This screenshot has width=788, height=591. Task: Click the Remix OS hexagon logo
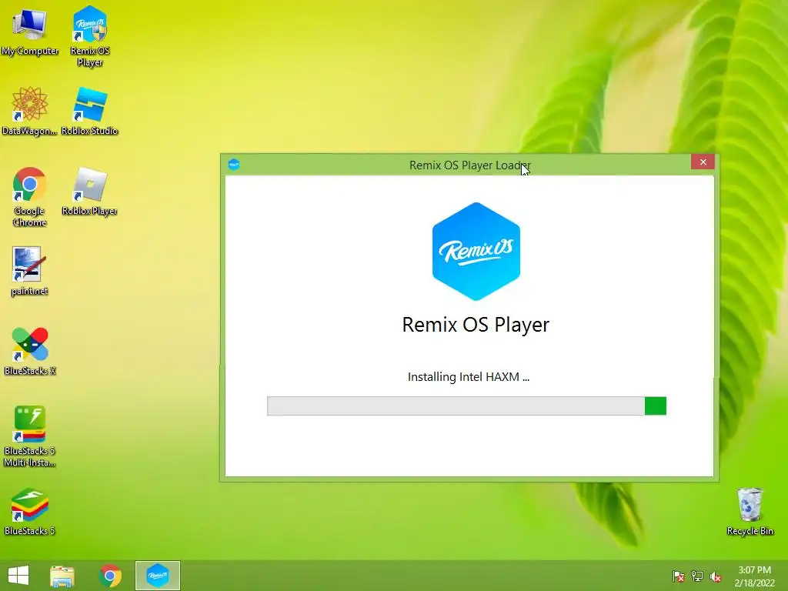[476, 252]
